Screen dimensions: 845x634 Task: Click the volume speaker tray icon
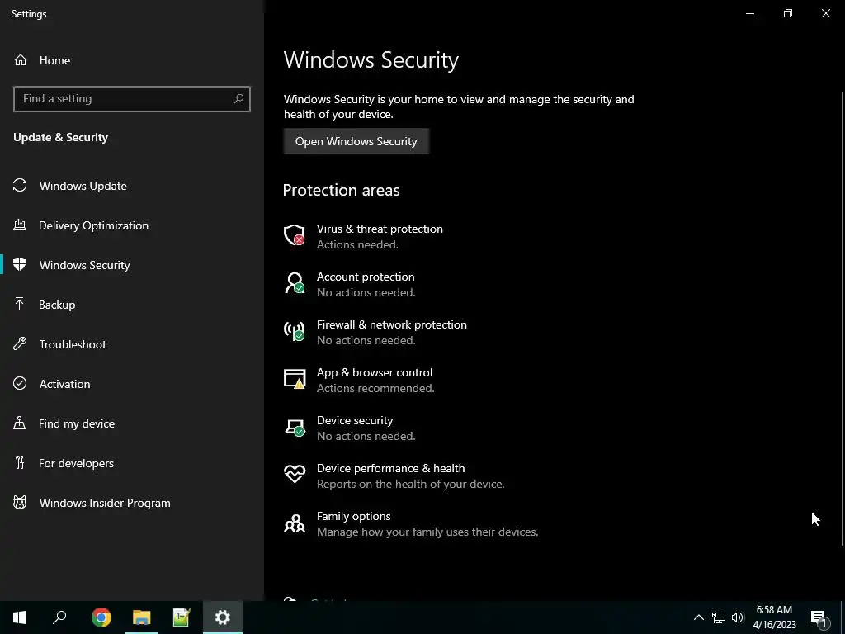click(x=738, y=617)
